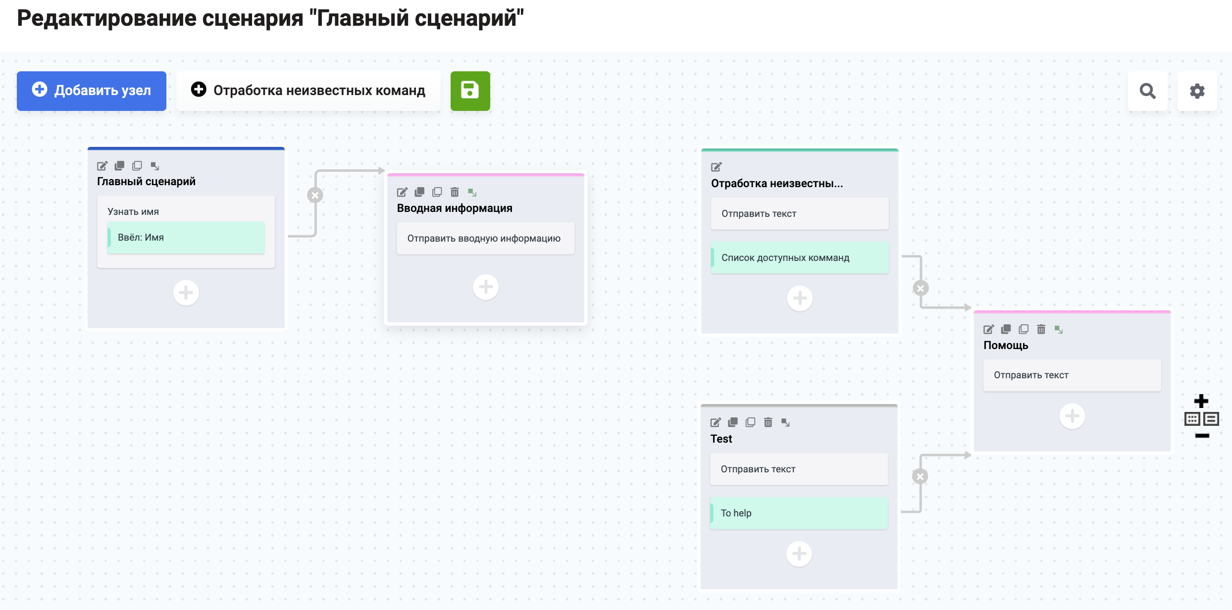Switch to grid layout view icon
The width and height of the screenshot is (1232, 610).
click(x=1192, y=419)
